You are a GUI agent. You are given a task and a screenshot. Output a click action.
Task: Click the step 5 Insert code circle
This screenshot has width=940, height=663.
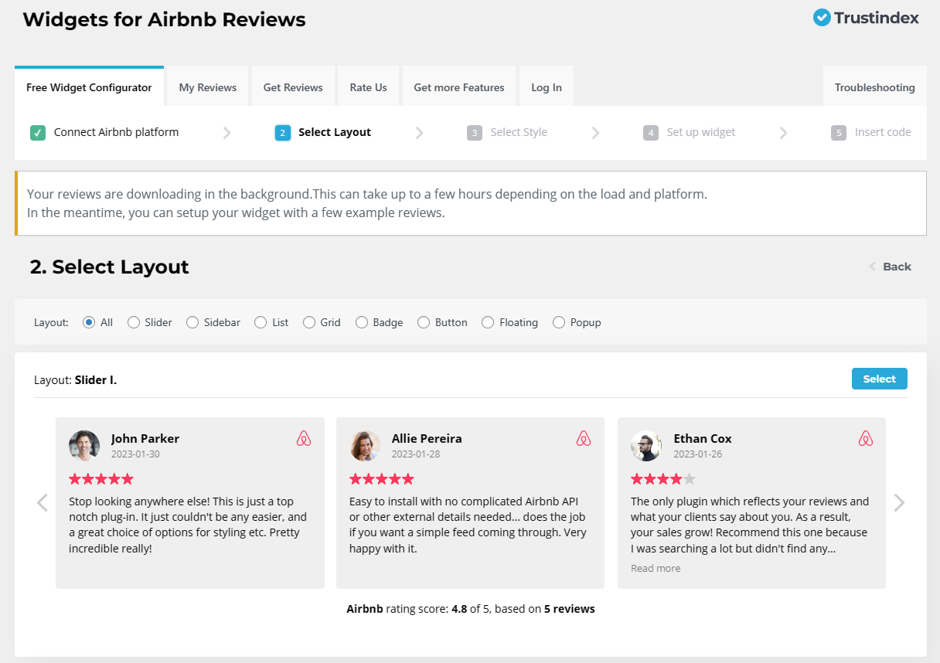839,132
